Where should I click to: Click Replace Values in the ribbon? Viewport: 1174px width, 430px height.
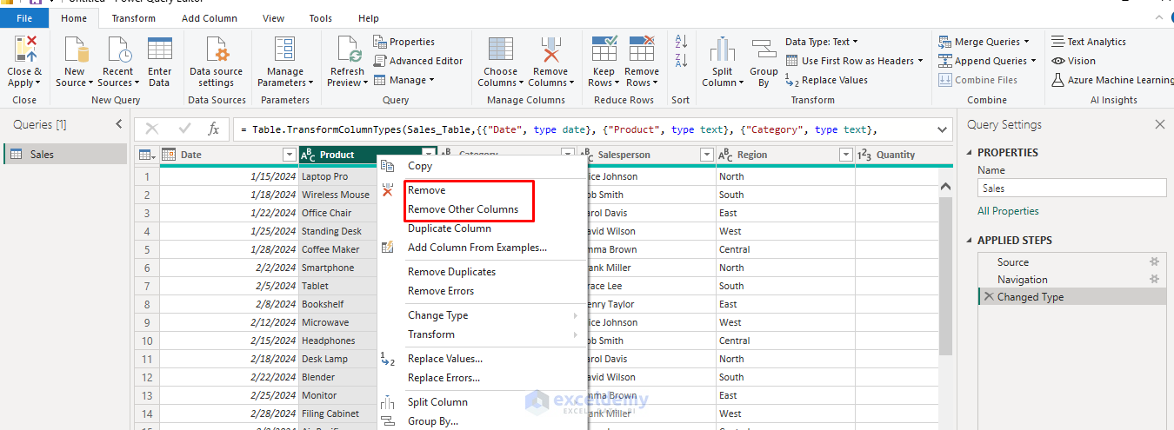826,80
